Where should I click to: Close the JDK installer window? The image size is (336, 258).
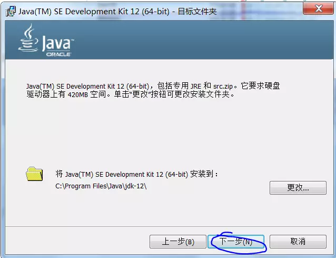tap(318, 8)
